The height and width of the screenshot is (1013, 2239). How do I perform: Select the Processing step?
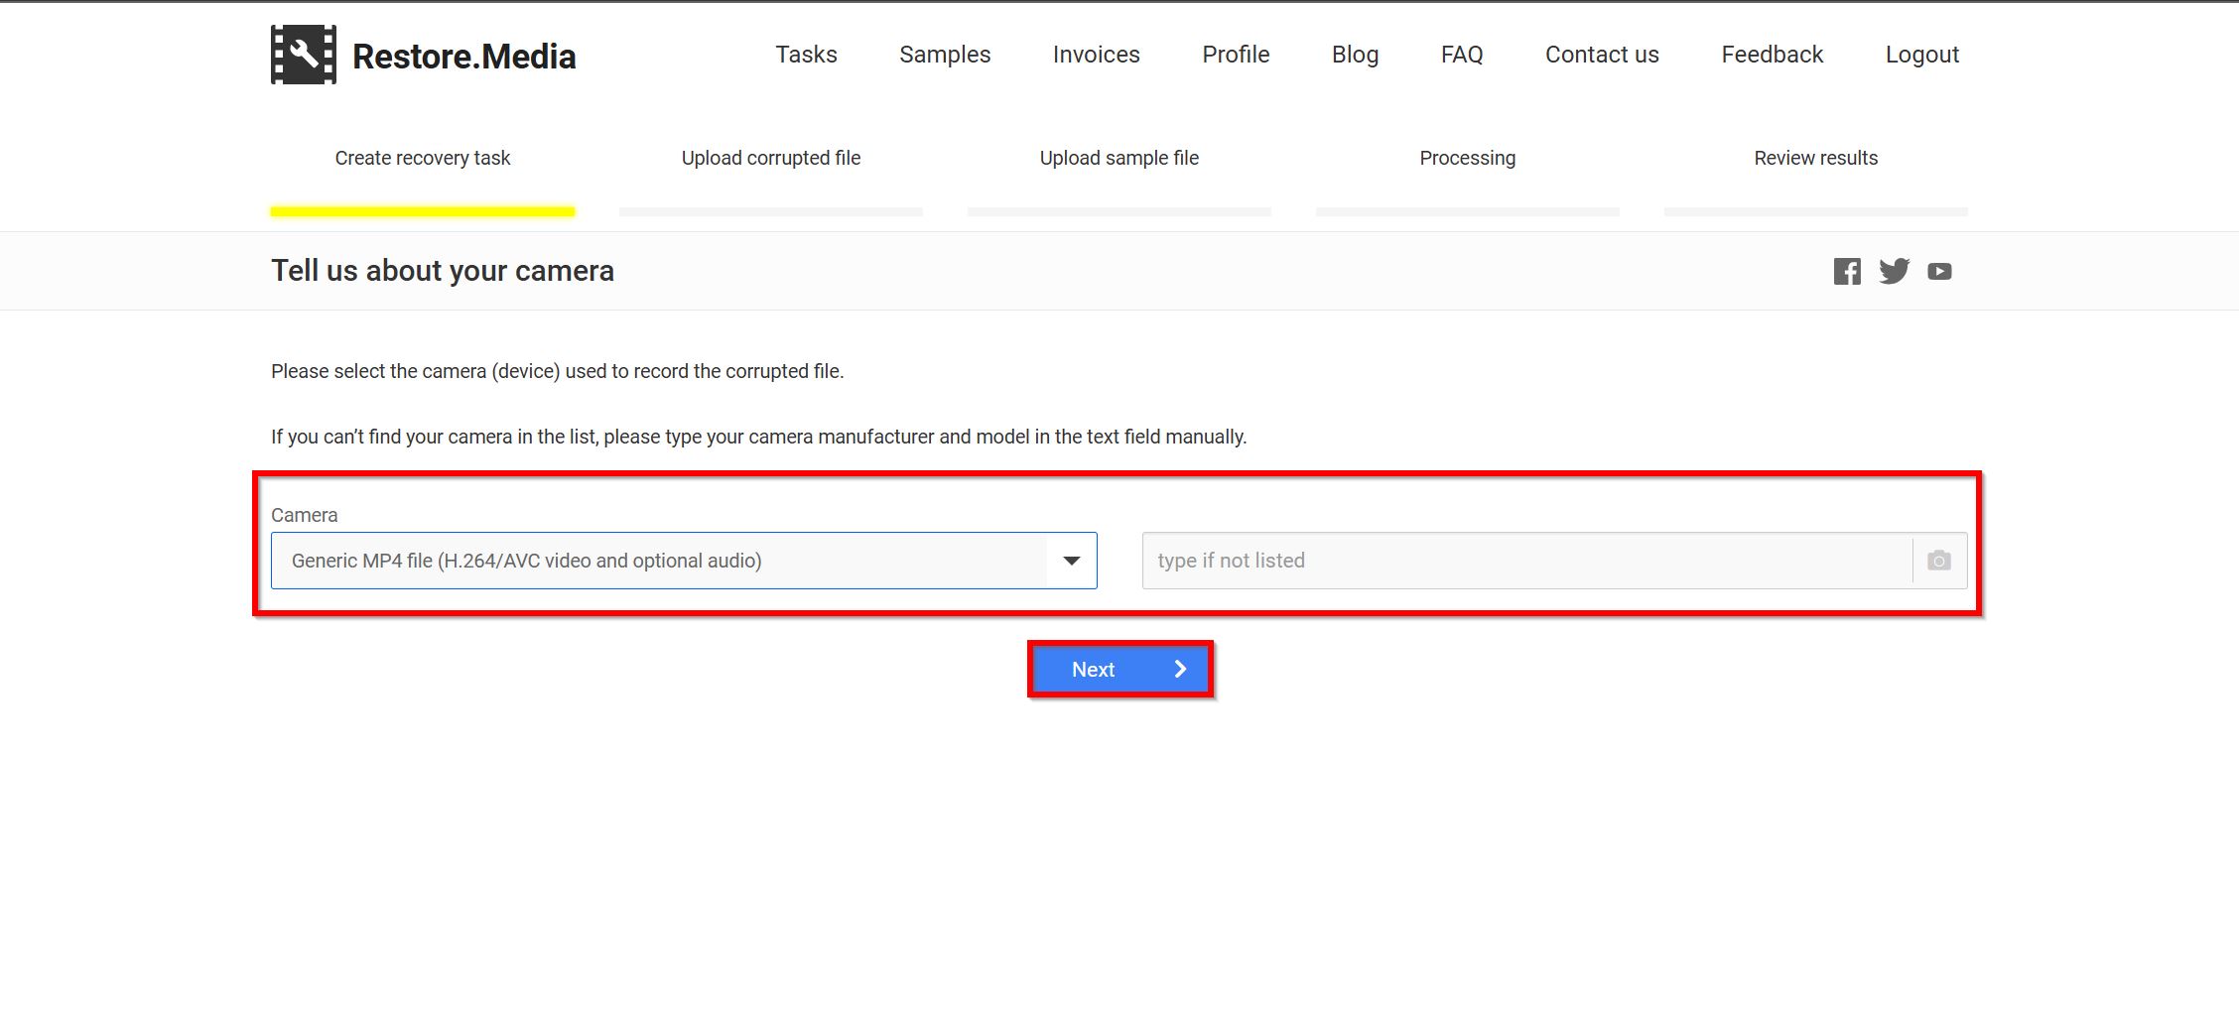click(x=1468, y=158)
